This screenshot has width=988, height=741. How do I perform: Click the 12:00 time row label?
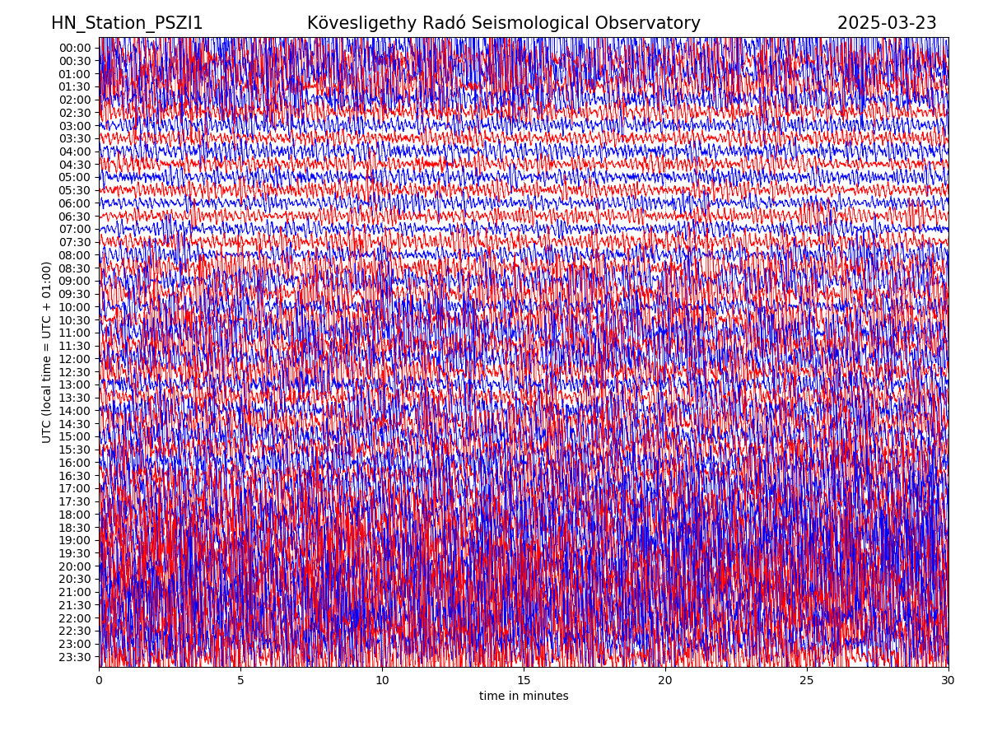[x=74, y=359]
